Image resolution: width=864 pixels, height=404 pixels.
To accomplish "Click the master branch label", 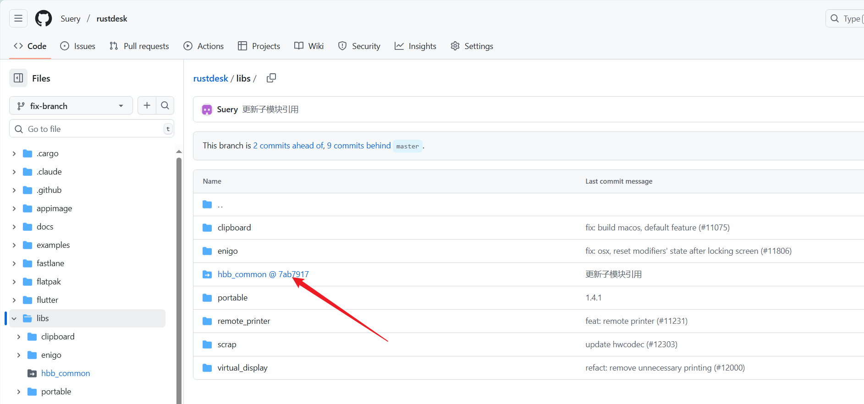I will point(407,146).
